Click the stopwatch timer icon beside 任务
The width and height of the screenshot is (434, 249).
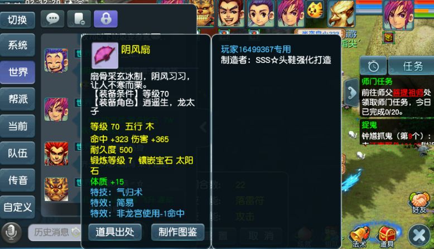click(373, 66)
